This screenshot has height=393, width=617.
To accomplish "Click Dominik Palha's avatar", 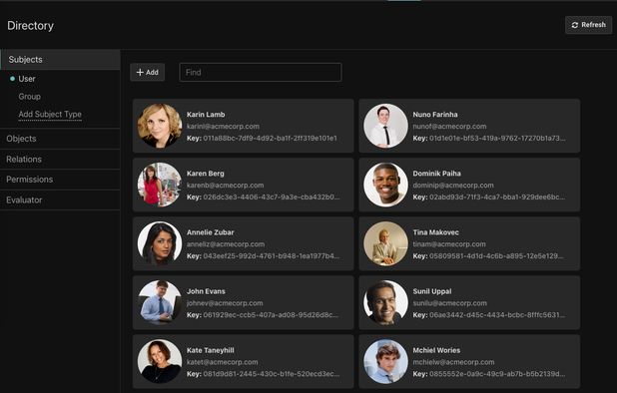I will click(385, 185).
